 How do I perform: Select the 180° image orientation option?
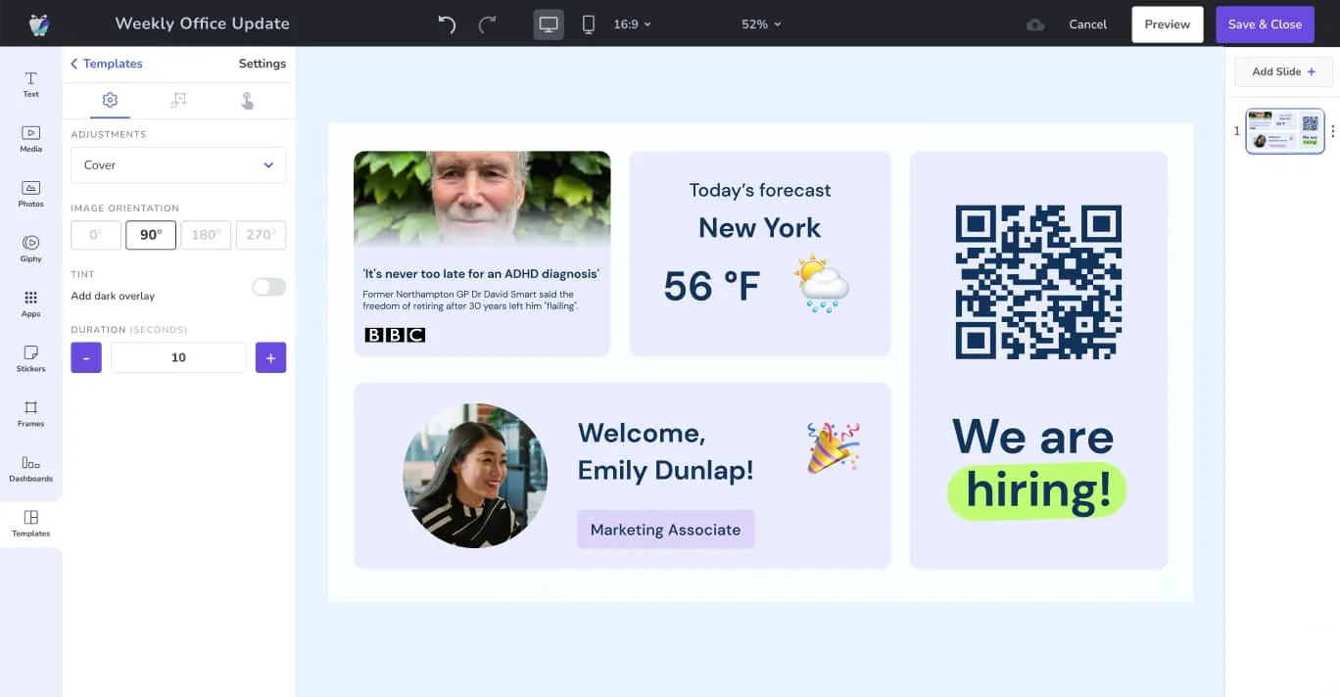[x=206, y=235]
